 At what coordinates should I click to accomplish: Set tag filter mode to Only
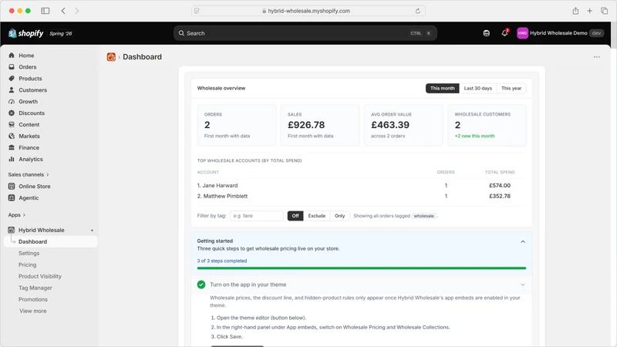(339, 216)
